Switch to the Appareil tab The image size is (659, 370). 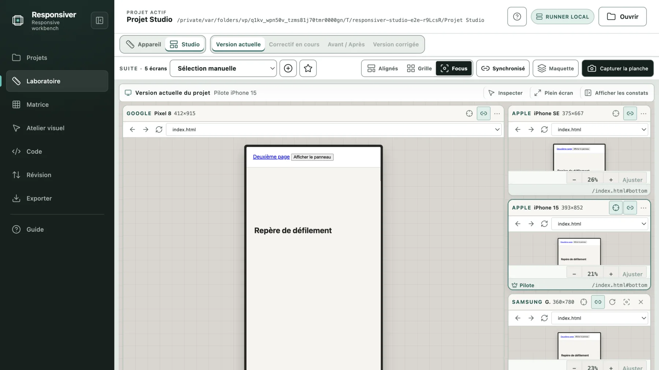pos(144,44)
